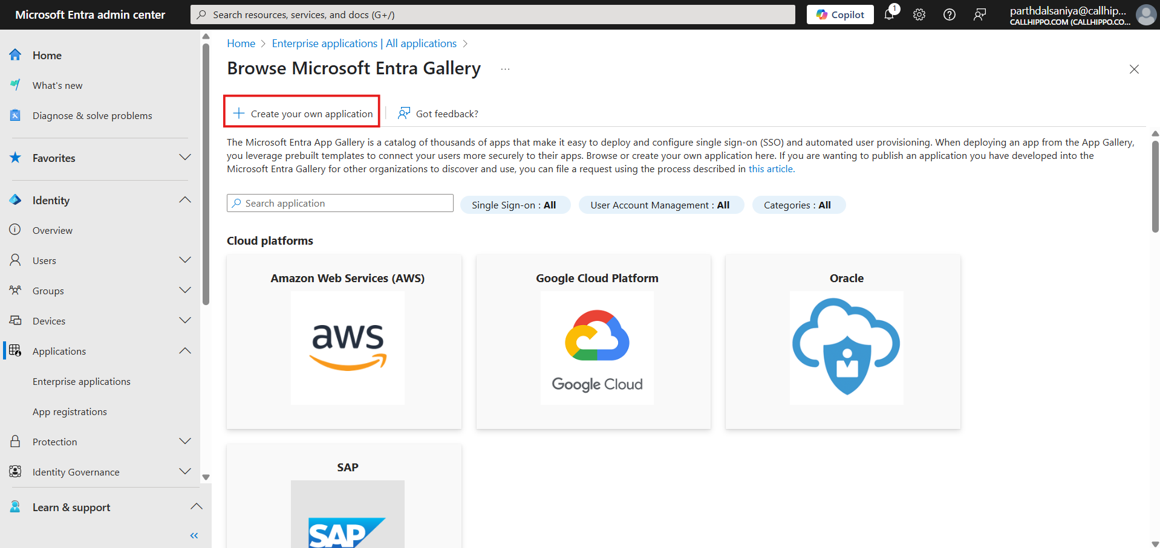Click the Identity Governance icon
This screenshot has width=1160, height=548.
click(x=16, y=472)
